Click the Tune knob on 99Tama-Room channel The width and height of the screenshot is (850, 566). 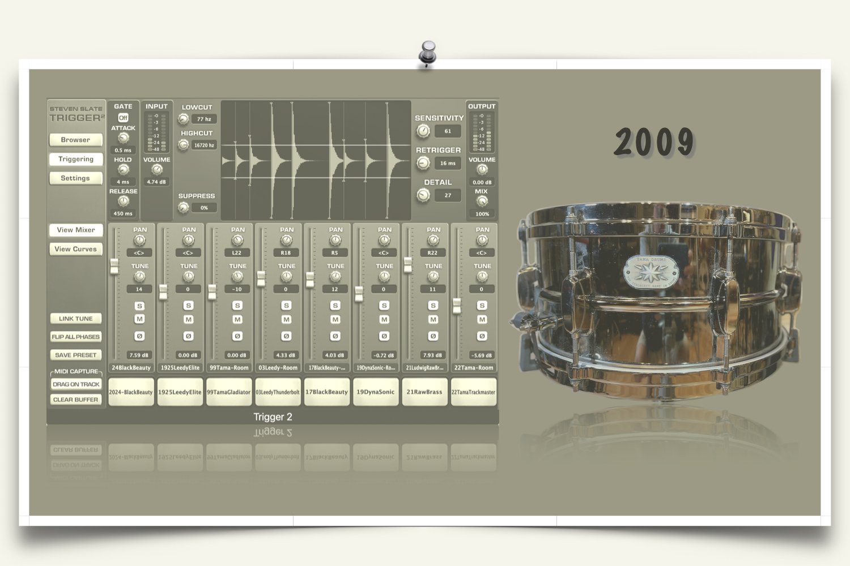[237, 276]
